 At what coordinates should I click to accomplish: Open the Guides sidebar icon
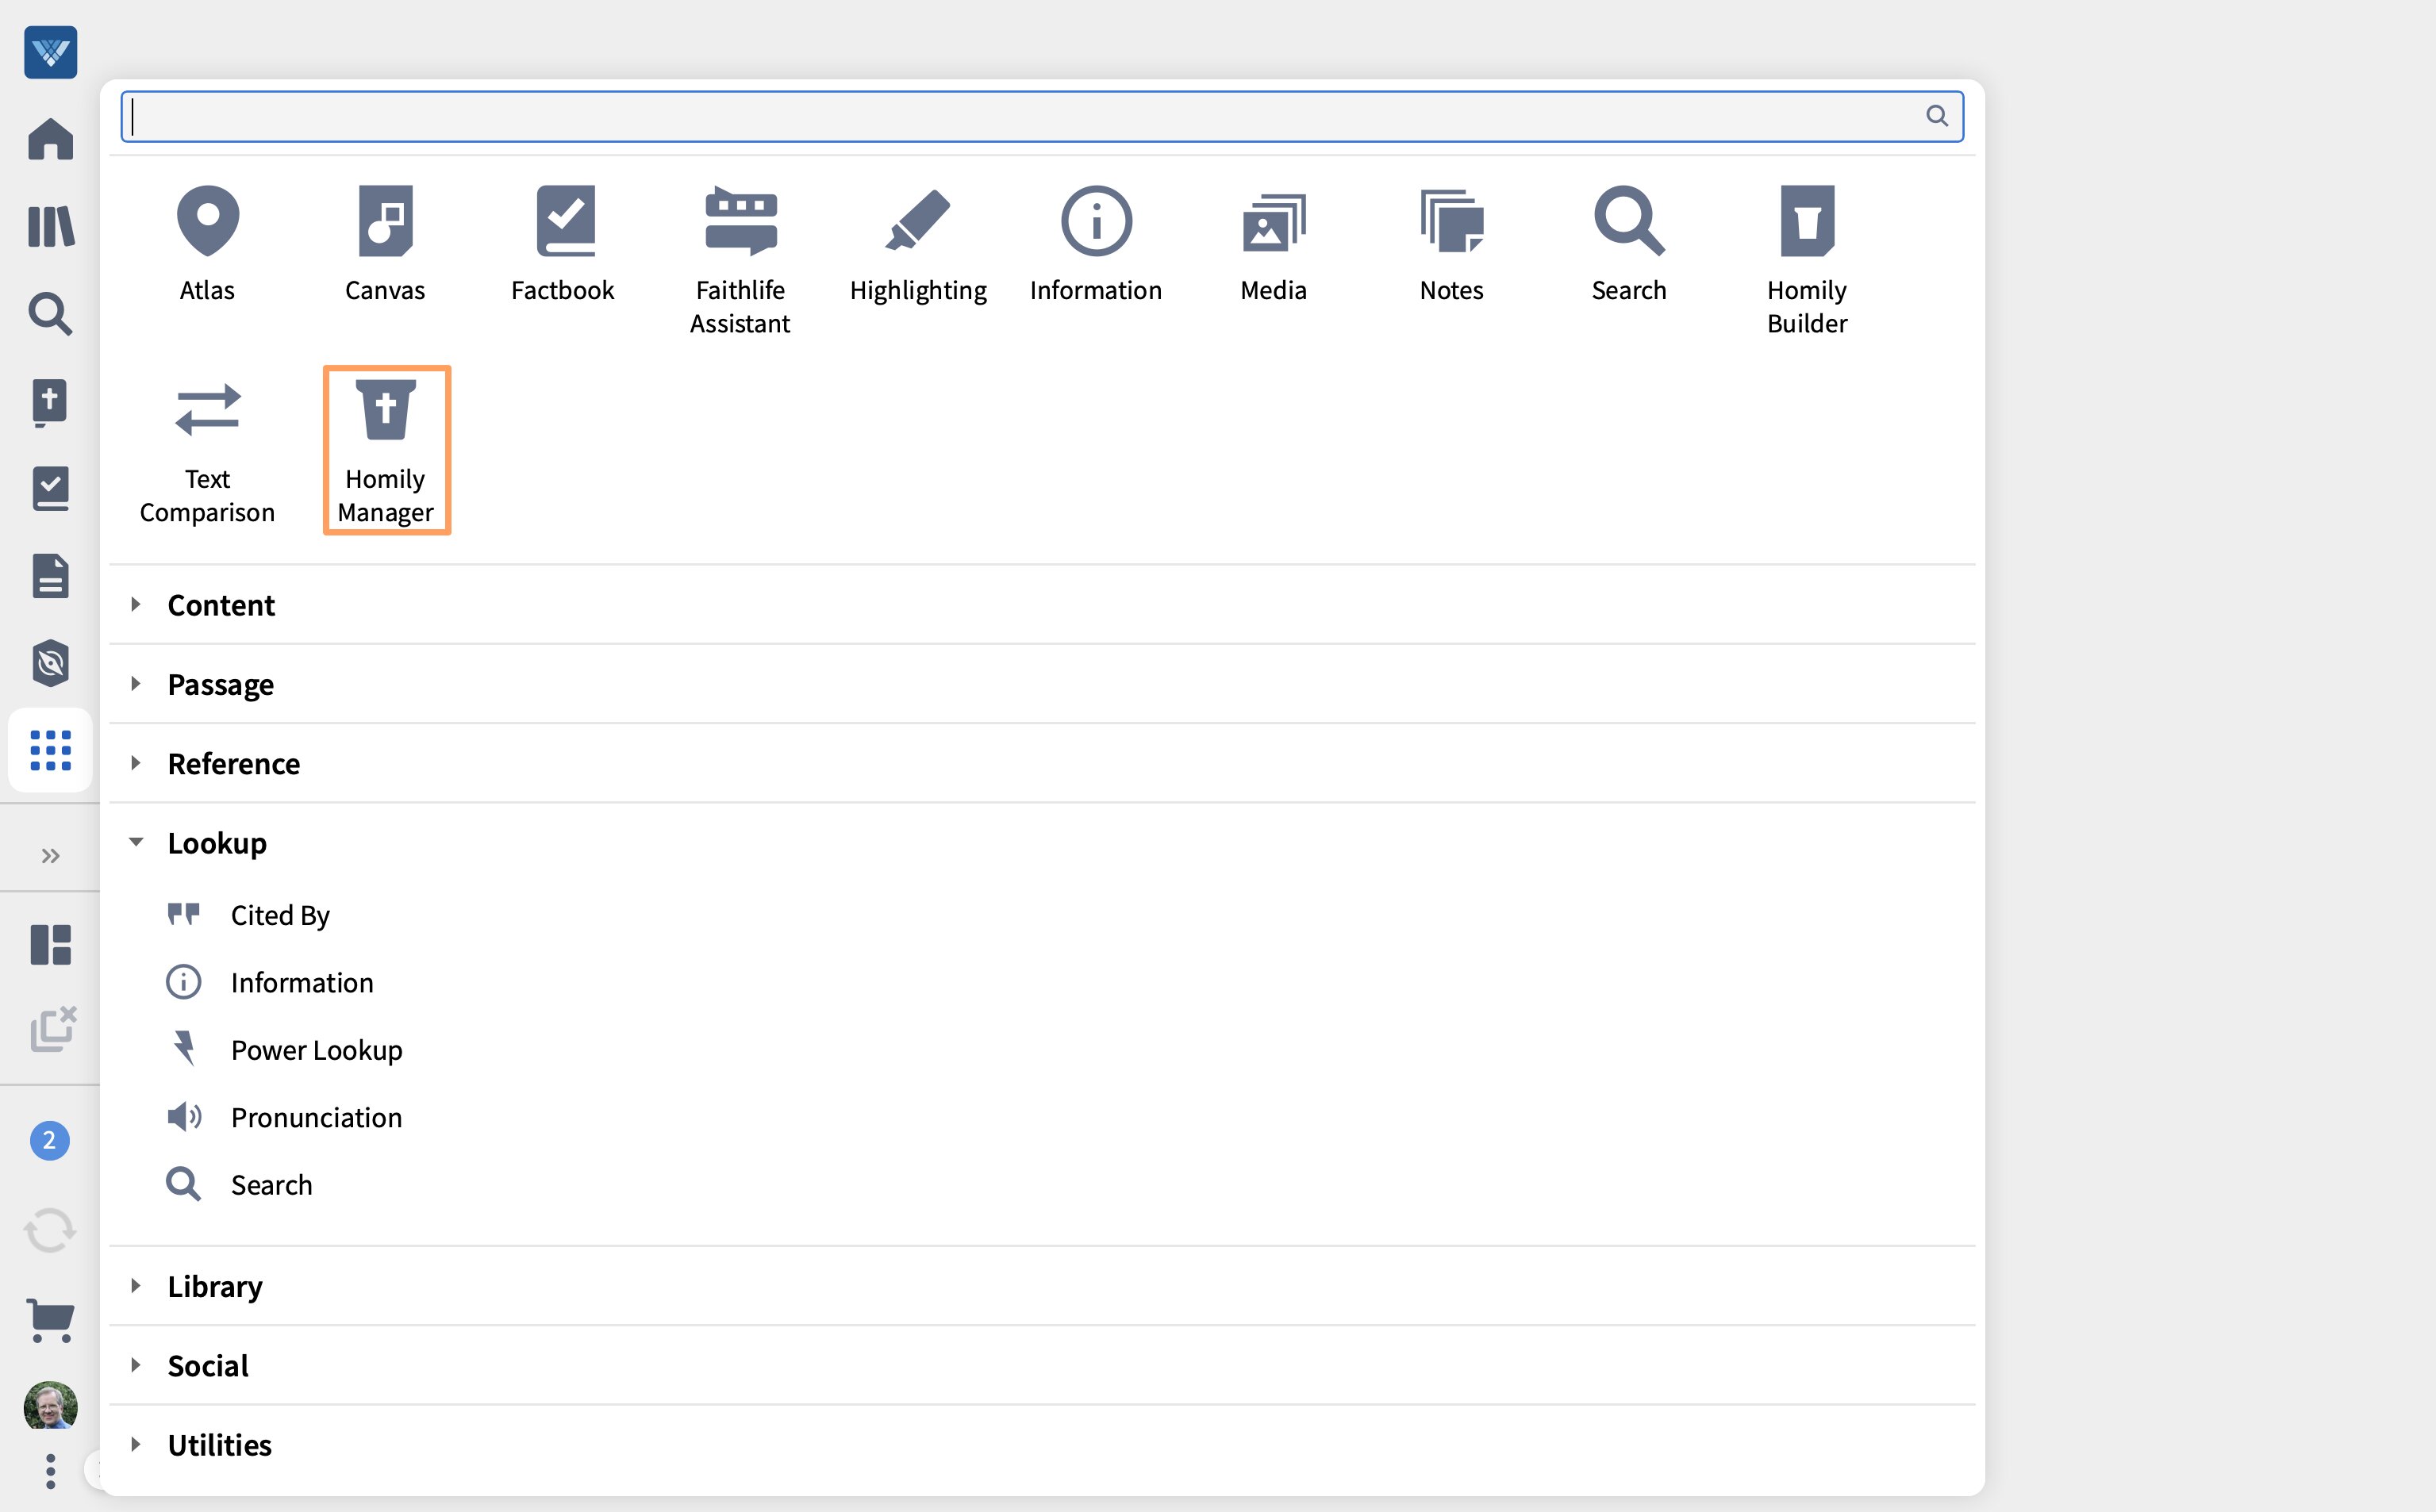(50, 663)
